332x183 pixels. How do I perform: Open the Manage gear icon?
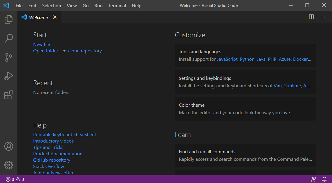[x=9, y=165]
